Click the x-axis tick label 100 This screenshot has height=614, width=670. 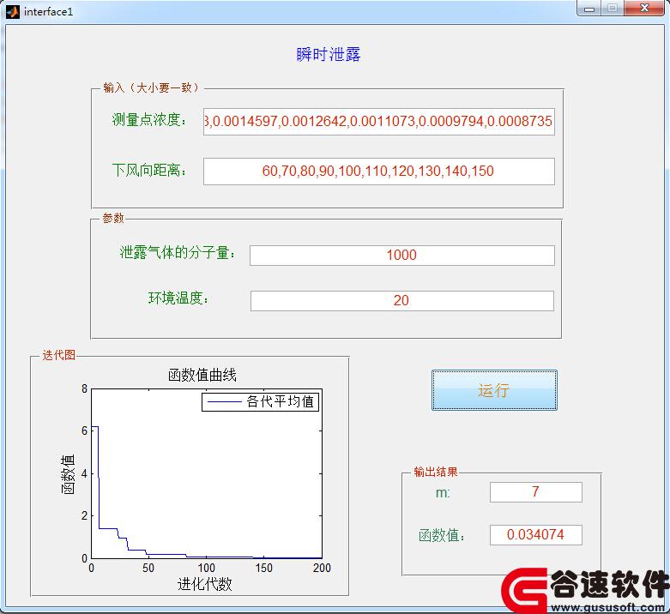(x=207, y=568)
